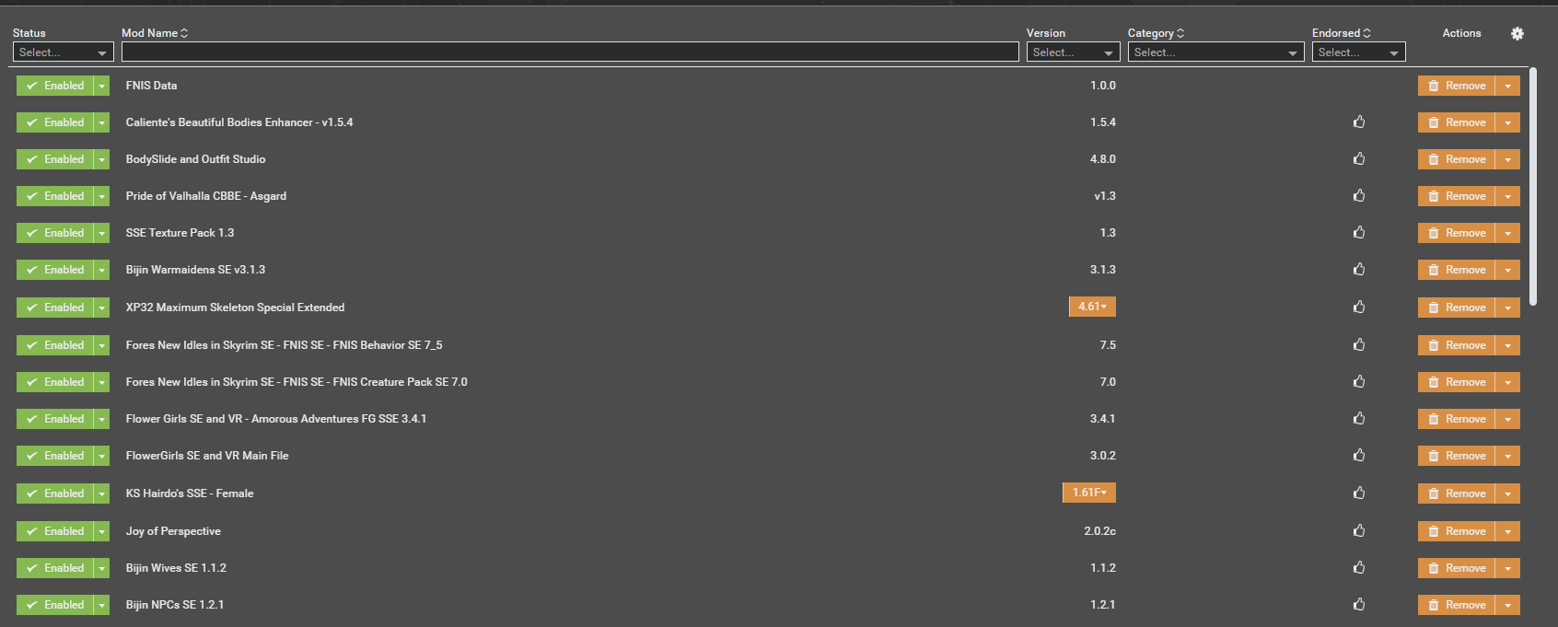Click 'SSE Texture Pack 1.3' mod name
This screenshot has height=627, width=1558.
tap(180, 233)
